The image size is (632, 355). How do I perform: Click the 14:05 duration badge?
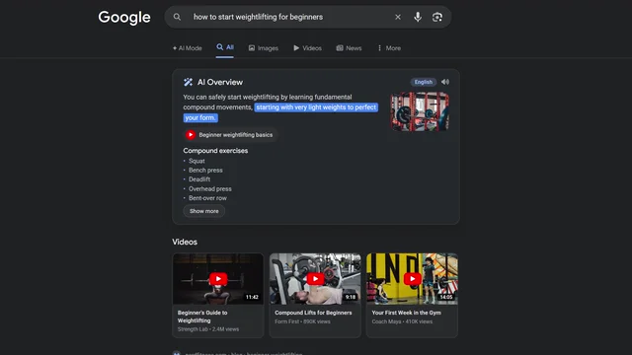pyautogui.click(x=445, y=297)
